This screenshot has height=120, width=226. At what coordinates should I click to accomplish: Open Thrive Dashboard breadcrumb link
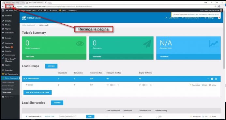[x=28, y=25]
